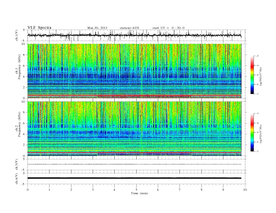Click the ch.2 "Frequency (kHz)" axis label
Image resolution: width=276 pixels, height=213 pixels.
click(x=20, y=124)
